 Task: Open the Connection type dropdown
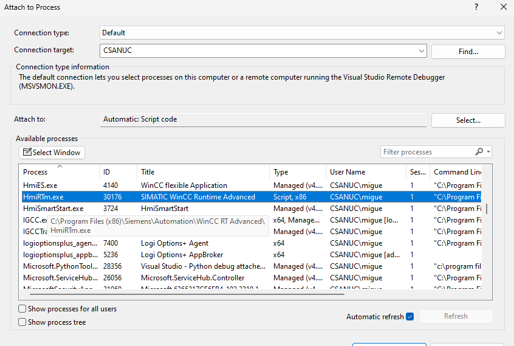302,33
